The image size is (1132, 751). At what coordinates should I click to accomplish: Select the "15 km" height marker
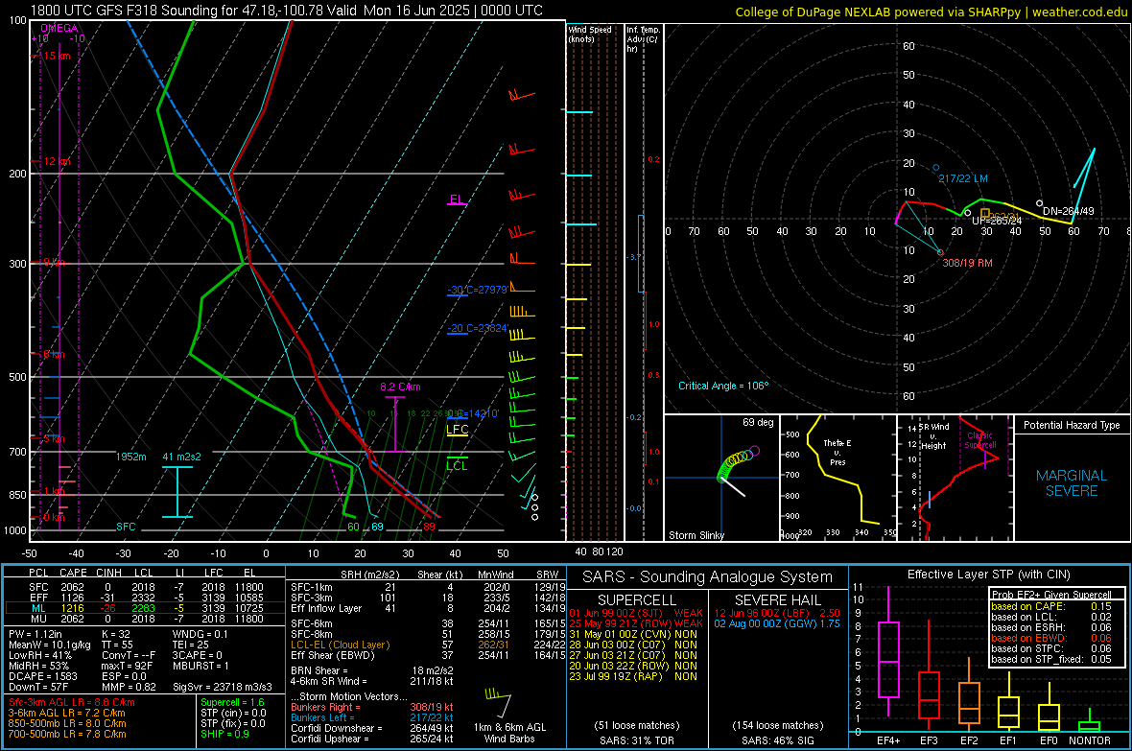pyautogui.click(x=57, y=56)
